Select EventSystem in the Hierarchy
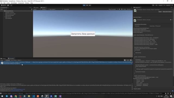The width and height of the screenshot is (174, 98). 10,15
